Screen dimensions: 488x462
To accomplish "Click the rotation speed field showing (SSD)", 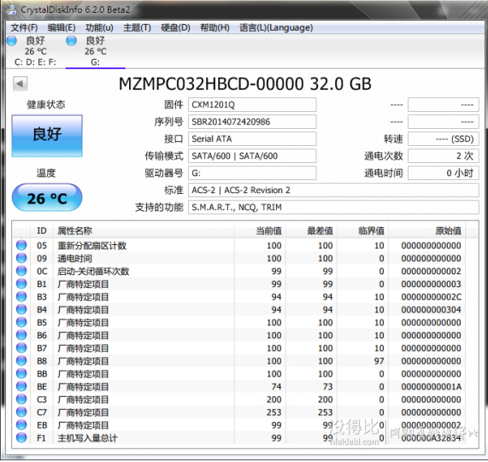I will pyautogui.click(x=444, y=139).
